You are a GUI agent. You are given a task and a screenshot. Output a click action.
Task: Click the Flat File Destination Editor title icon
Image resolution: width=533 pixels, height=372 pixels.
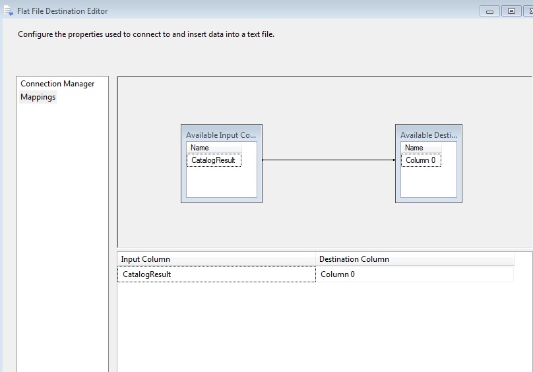(x=9, y=11)
